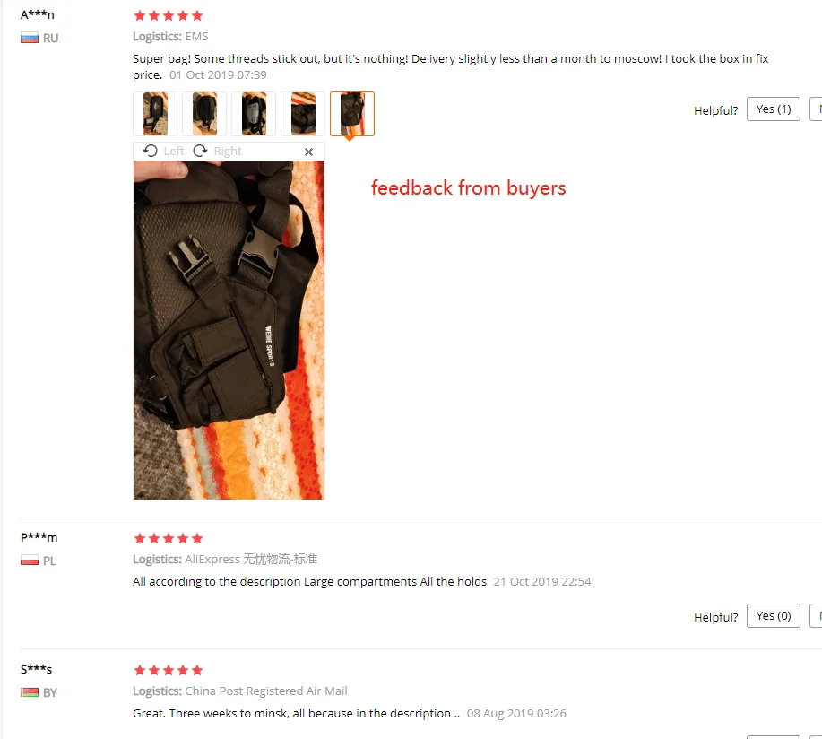Viewport: 822px width, 739px height.
Task: Click the enlarged black bag photo
Action: 229,330
